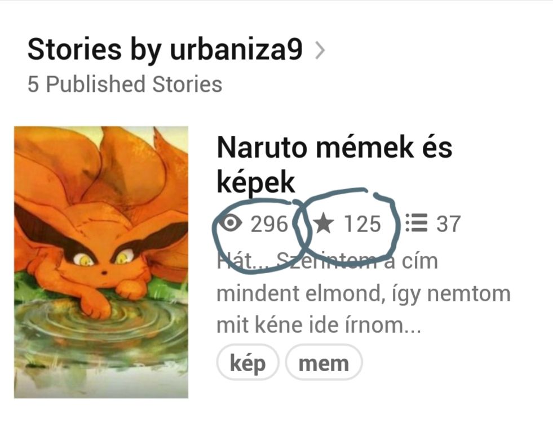Open the chevron next to urbaniza9
The width and height of the screenshot is (553, 423).
pos(320,51)
